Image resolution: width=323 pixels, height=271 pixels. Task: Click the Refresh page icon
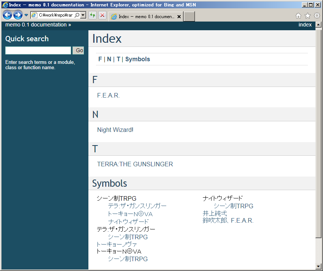pos(92,15)
